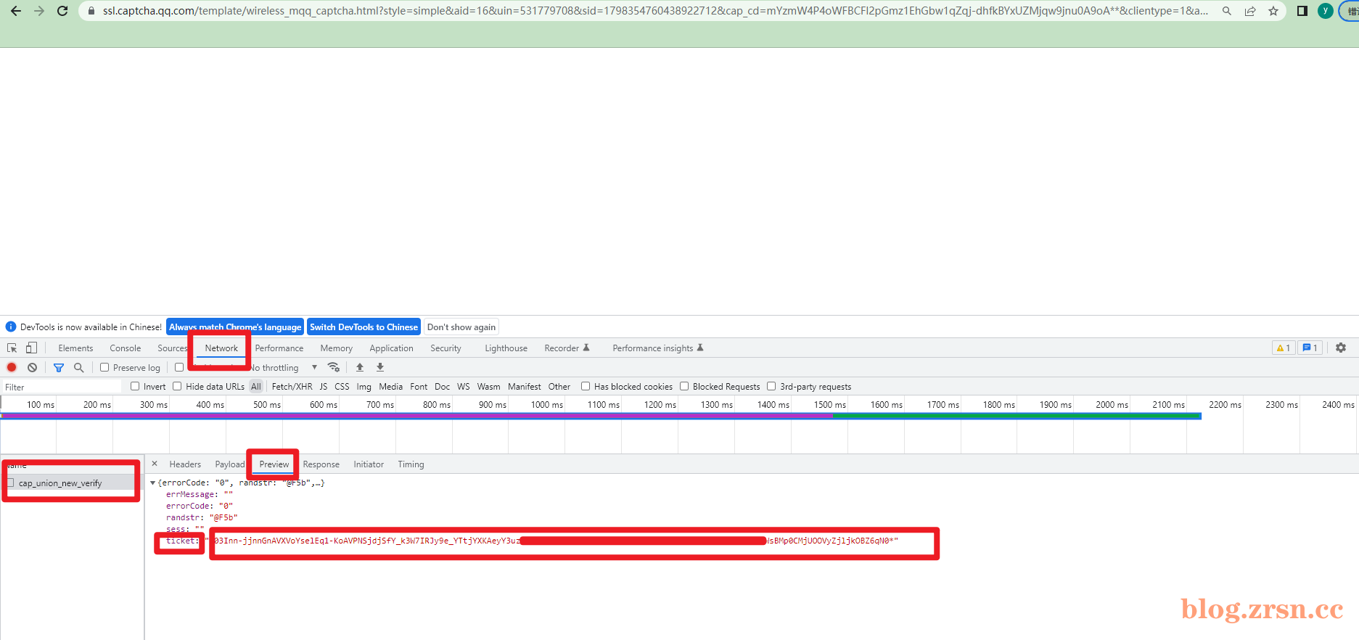This screenshot has width=1359, height=640.
Task: Select the inspect element cursor icon
Action: point(12,348)
